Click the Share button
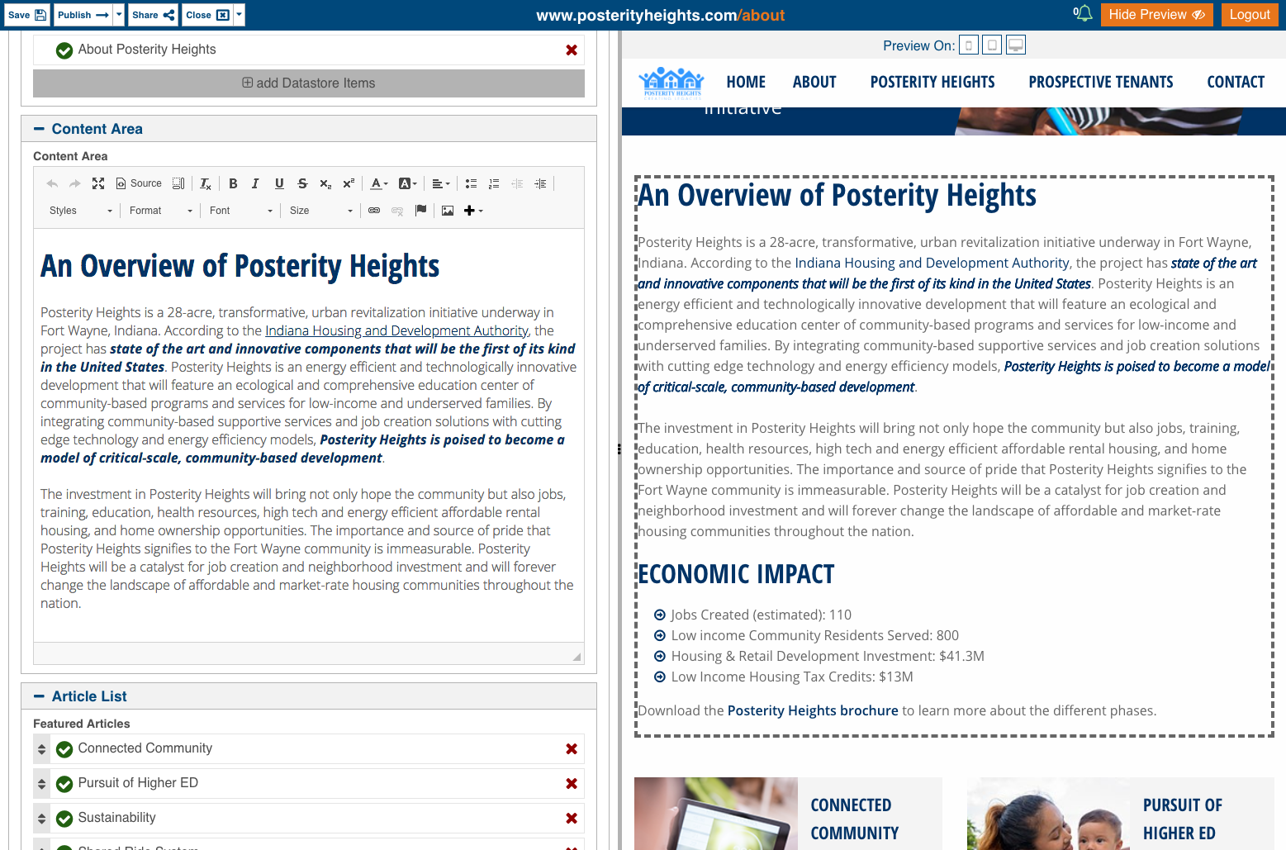The image size is (1286, 850). tap(153, 15)
